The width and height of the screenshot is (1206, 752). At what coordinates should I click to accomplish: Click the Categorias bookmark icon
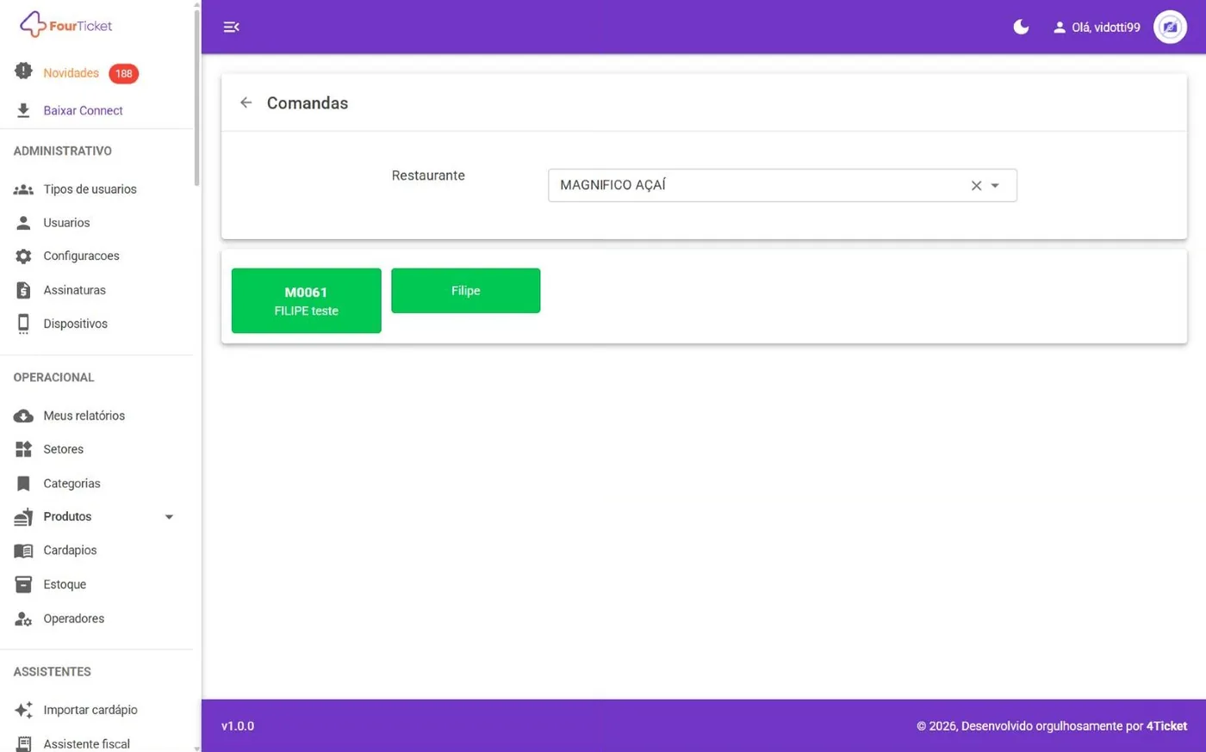(x=23, y=484)
